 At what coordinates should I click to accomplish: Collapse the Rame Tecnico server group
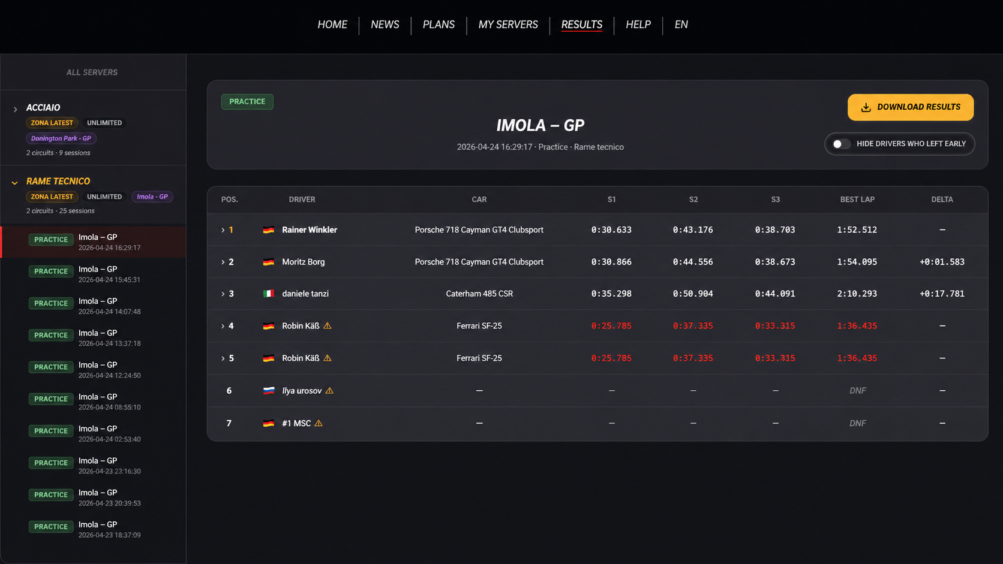15,182
